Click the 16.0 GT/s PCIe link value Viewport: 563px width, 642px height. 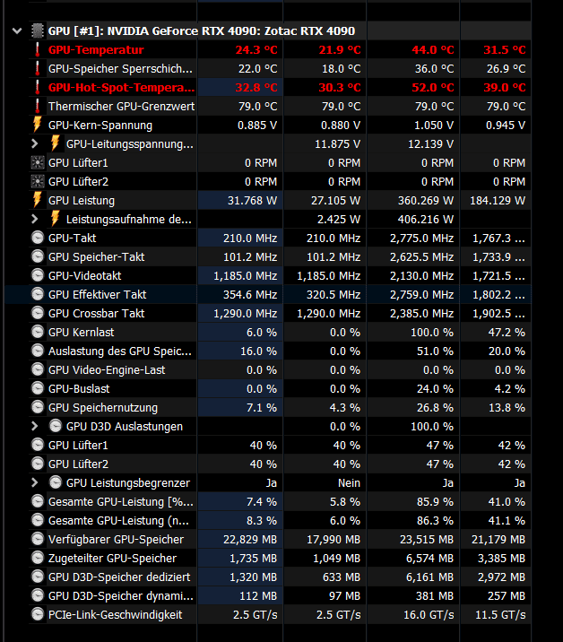pyautogui.click(x=429, y=615)
